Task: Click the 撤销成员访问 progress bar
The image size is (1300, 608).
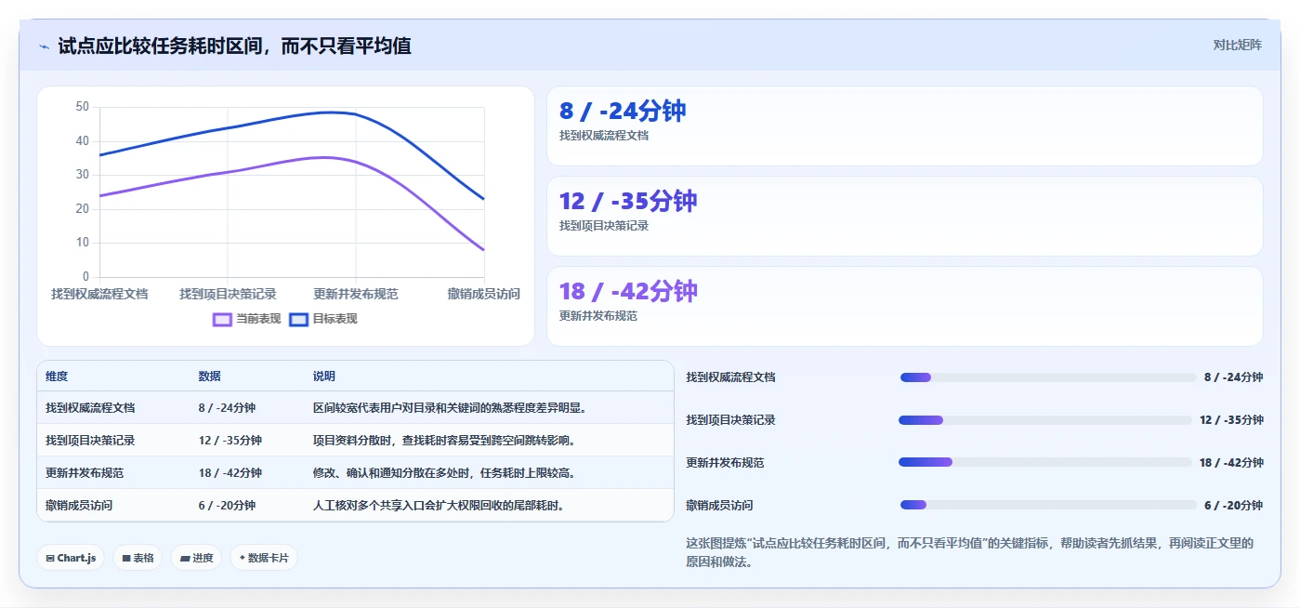Action: pyautogui.click(x=1048, y=505)
